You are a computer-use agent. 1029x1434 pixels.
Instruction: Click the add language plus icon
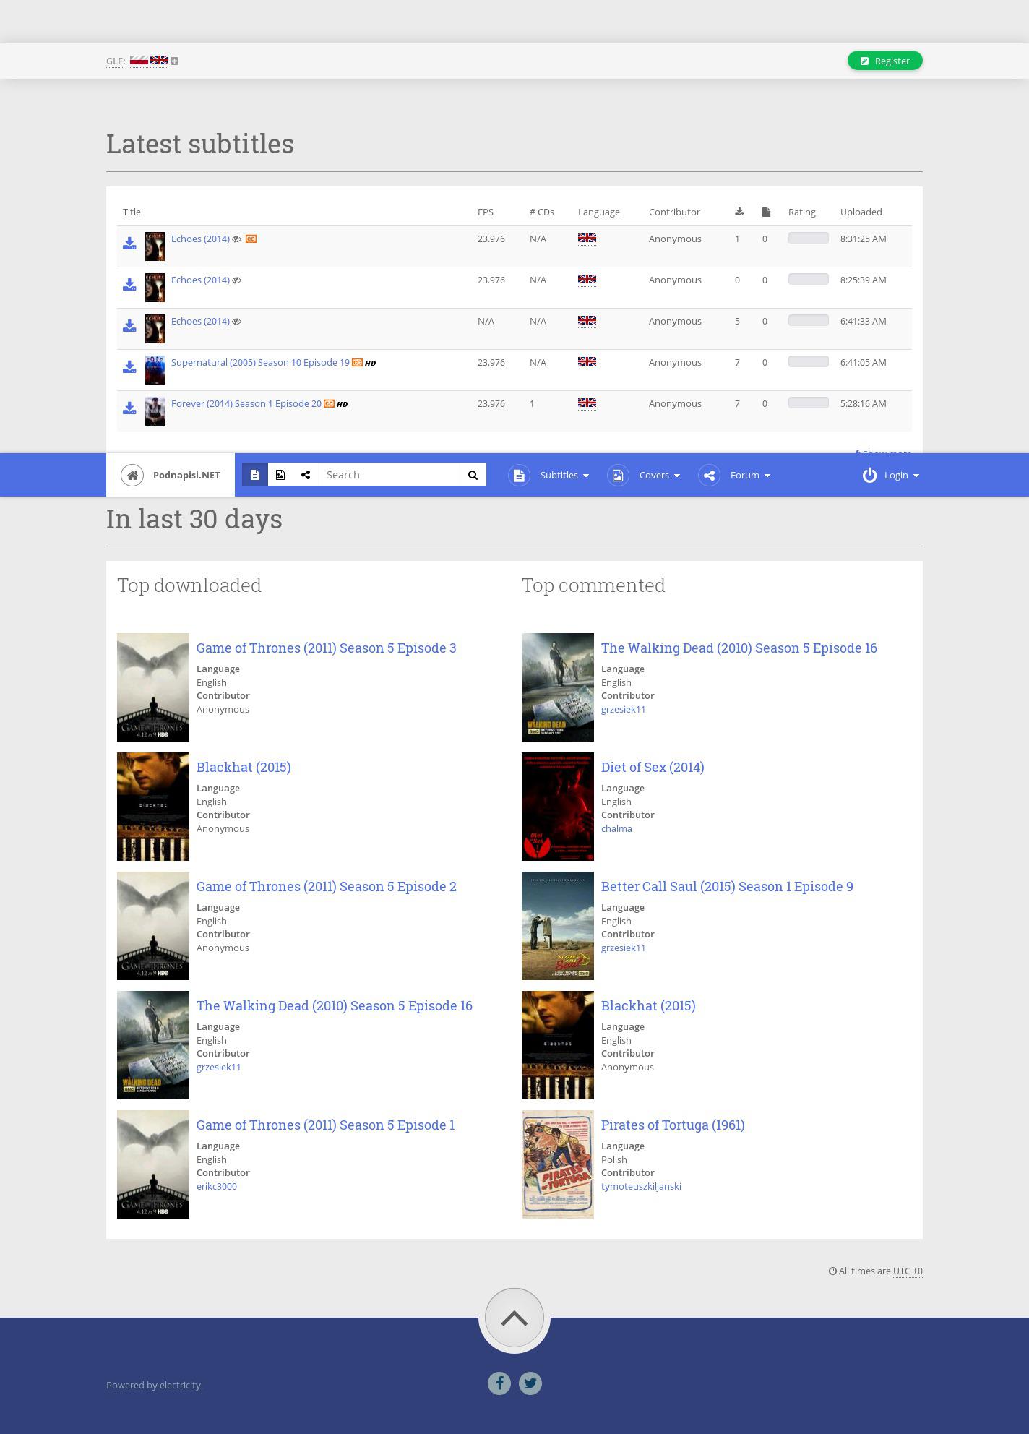click(x=175, y=61)
